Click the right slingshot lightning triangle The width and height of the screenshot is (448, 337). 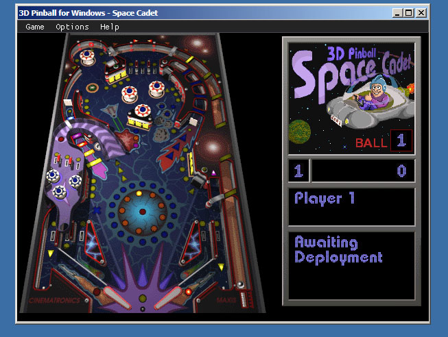pyautogui.click(x=191, y=242)
